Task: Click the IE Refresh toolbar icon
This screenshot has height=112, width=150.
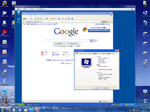Action: point(38,19)
